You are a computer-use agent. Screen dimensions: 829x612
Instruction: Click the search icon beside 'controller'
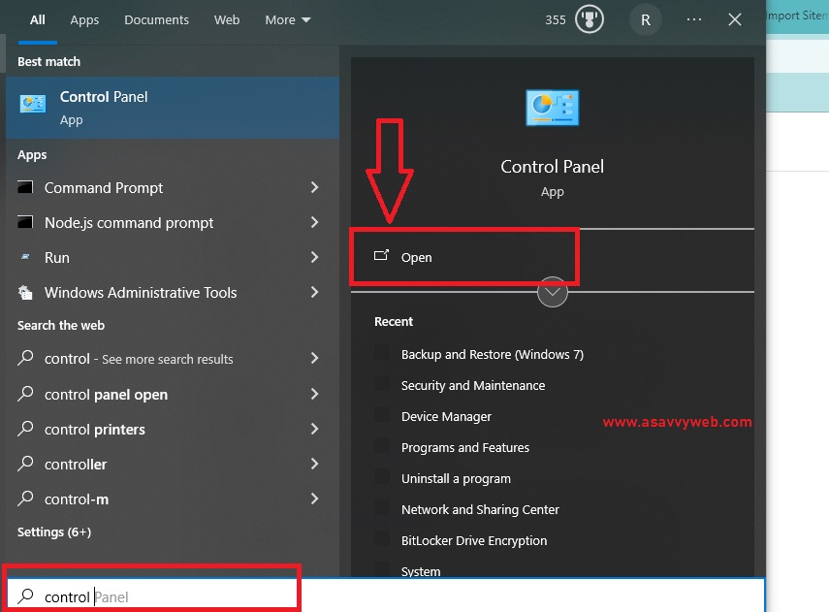(x=25, y=464)
